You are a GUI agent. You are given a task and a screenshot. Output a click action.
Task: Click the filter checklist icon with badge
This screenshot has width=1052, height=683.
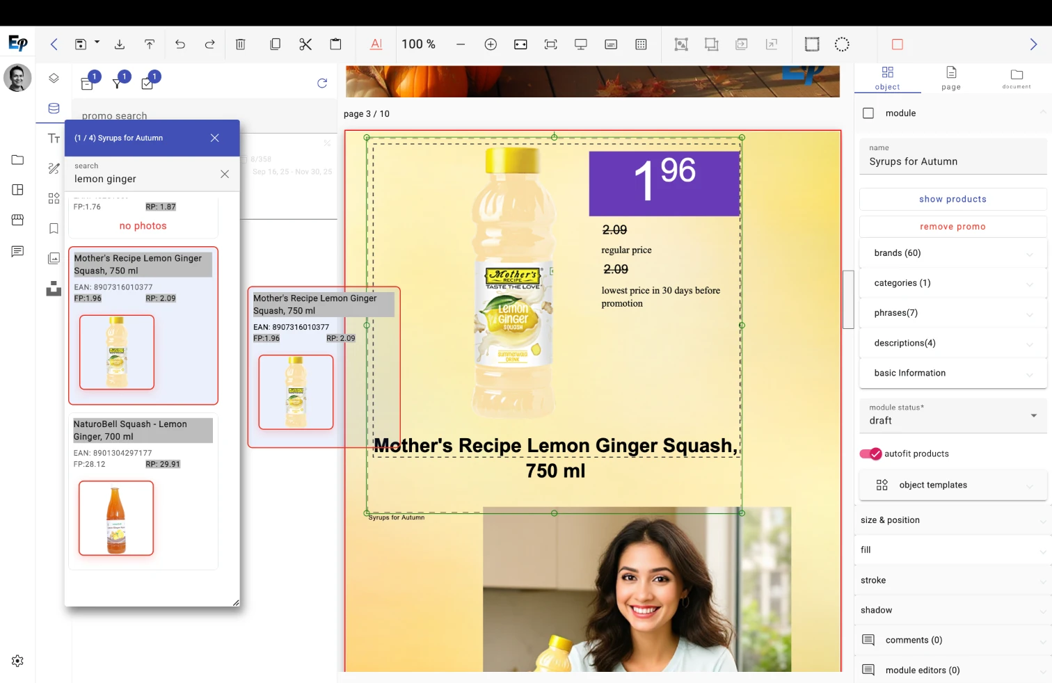click(149, 81)
